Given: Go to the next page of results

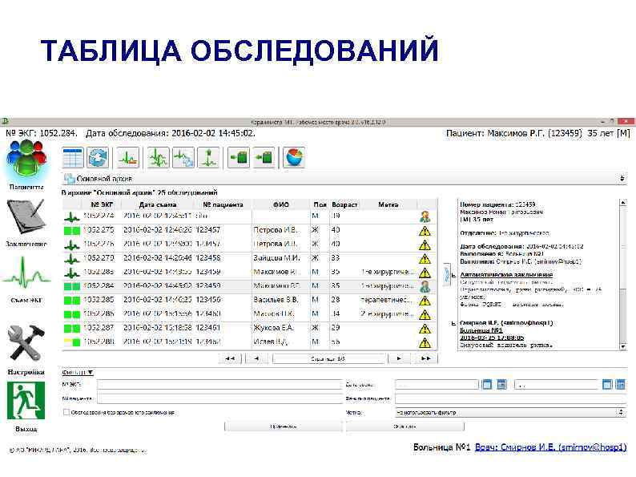Looking at the screenshot, I should point(399,358).
